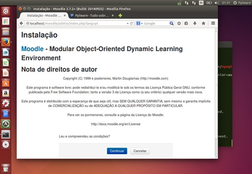Viewport: 252px width, 174px height.
Task: Expand the URL bar history dropdown arrow
Action: (x=128, y=23)
